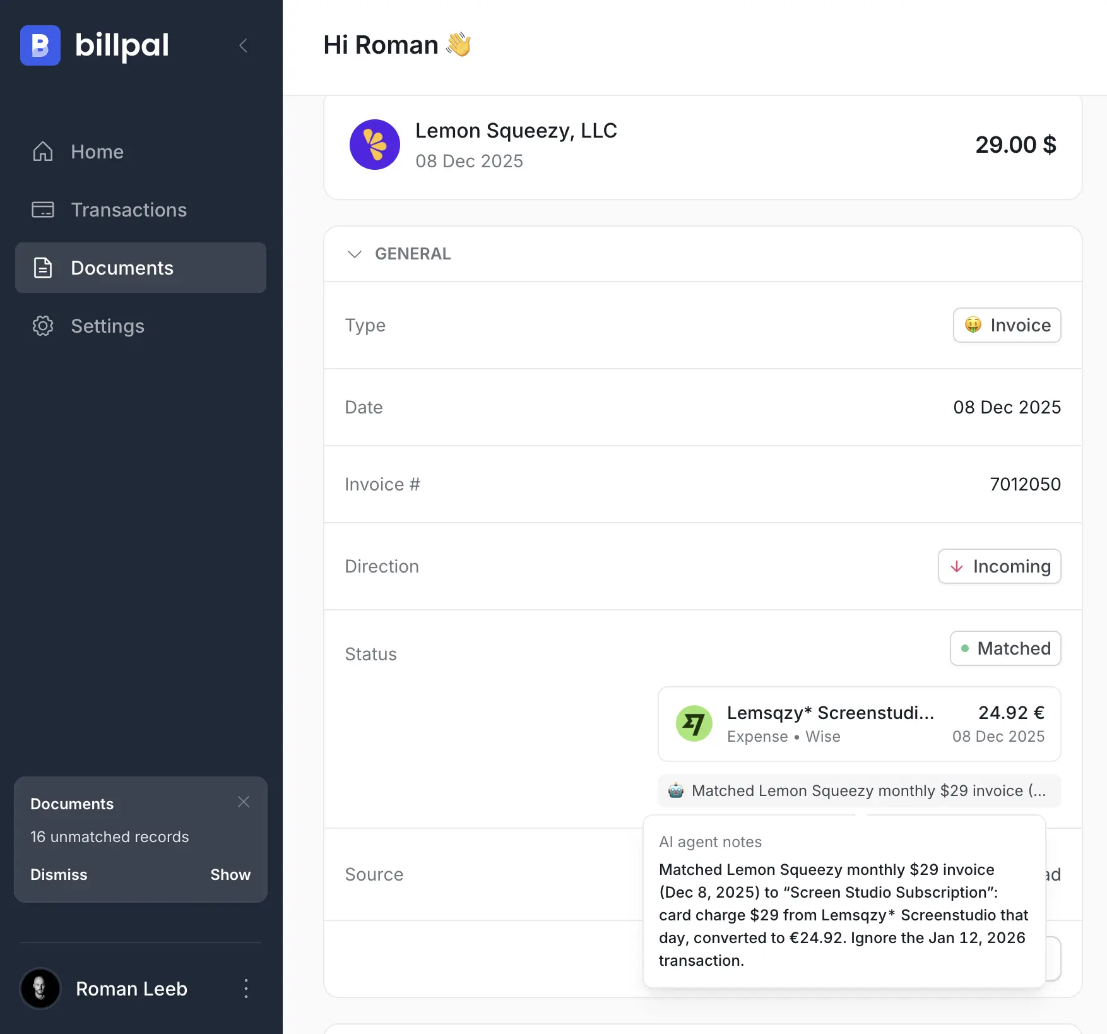Screen dimensions: 1107x1034
Task: Open the Lemsqzy* Screenstudio matched transaction
Action: pos(860,724)
